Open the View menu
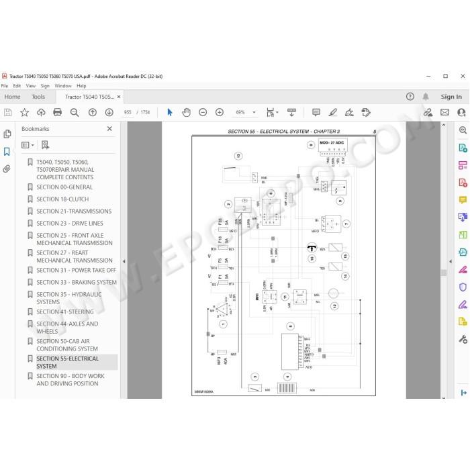This screenshot has height=470, width=470. point(31,86)
